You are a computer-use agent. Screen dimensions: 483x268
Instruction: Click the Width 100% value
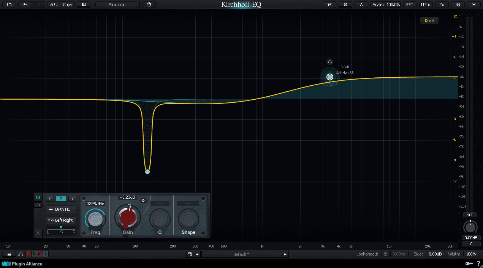471,254
